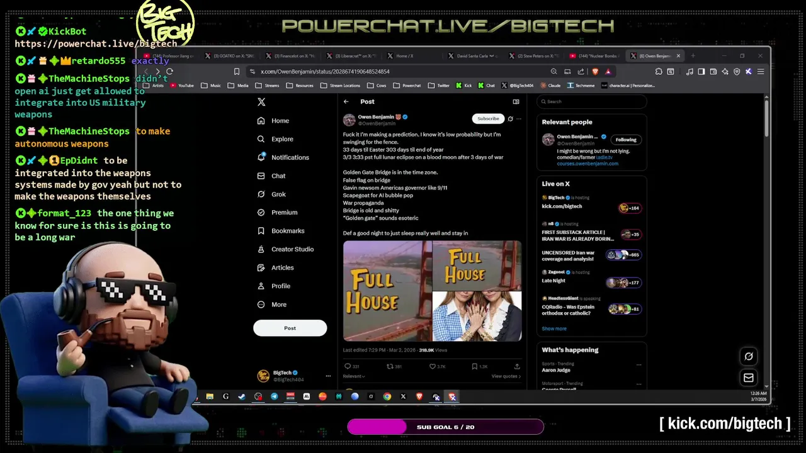Open the More menu in sidebar
This screenshot has height=453, width=806.
tap(272, 305)
